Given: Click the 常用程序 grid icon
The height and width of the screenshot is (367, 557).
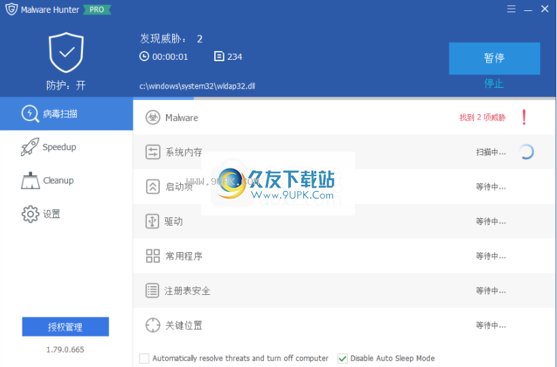Looking at the screenshot, I should coord(153,256).
